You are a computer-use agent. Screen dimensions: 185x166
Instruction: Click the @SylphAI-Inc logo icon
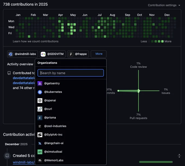[40, 135]
